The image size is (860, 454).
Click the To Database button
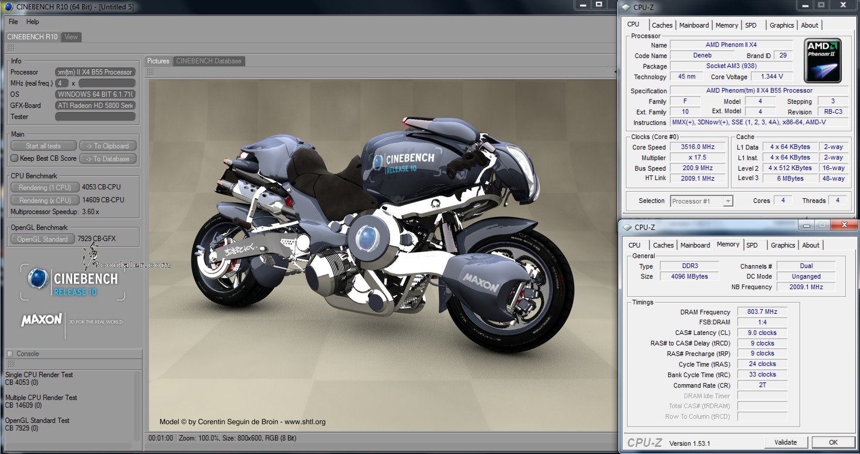coord(108,159)
